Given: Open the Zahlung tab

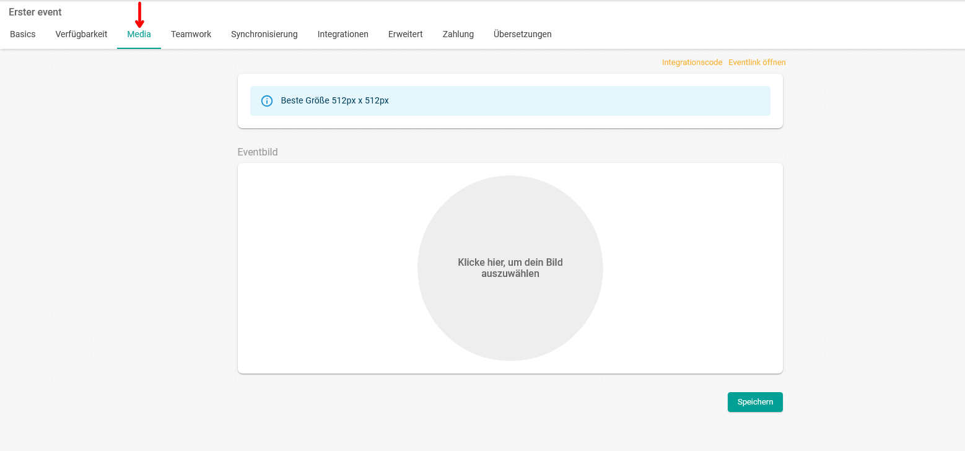Looking at the screenshot, I should (x=458, y=34).
